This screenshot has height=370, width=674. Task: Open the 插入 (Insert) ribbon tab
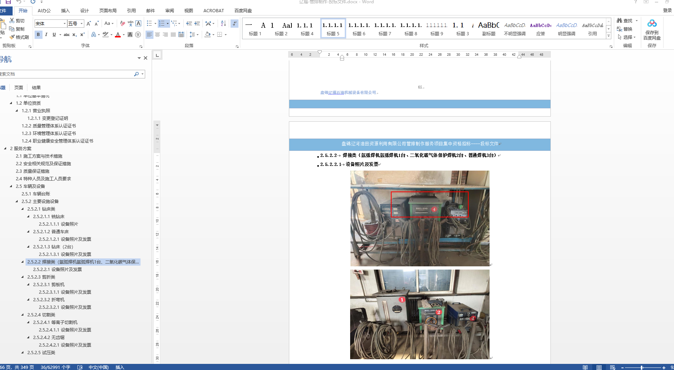point(65,11)
